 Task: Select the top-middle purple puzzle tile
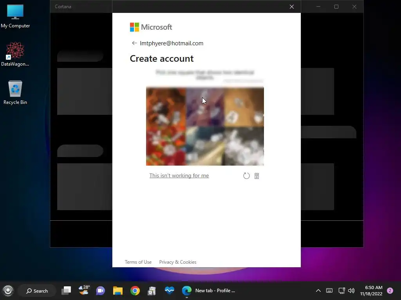pyautogui.click(x=205, y=107)
